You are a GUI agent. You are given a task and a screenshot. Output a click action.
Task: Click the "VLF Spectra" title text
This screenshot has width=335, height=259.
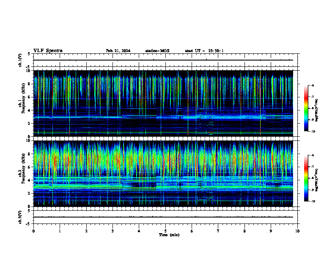48,51
